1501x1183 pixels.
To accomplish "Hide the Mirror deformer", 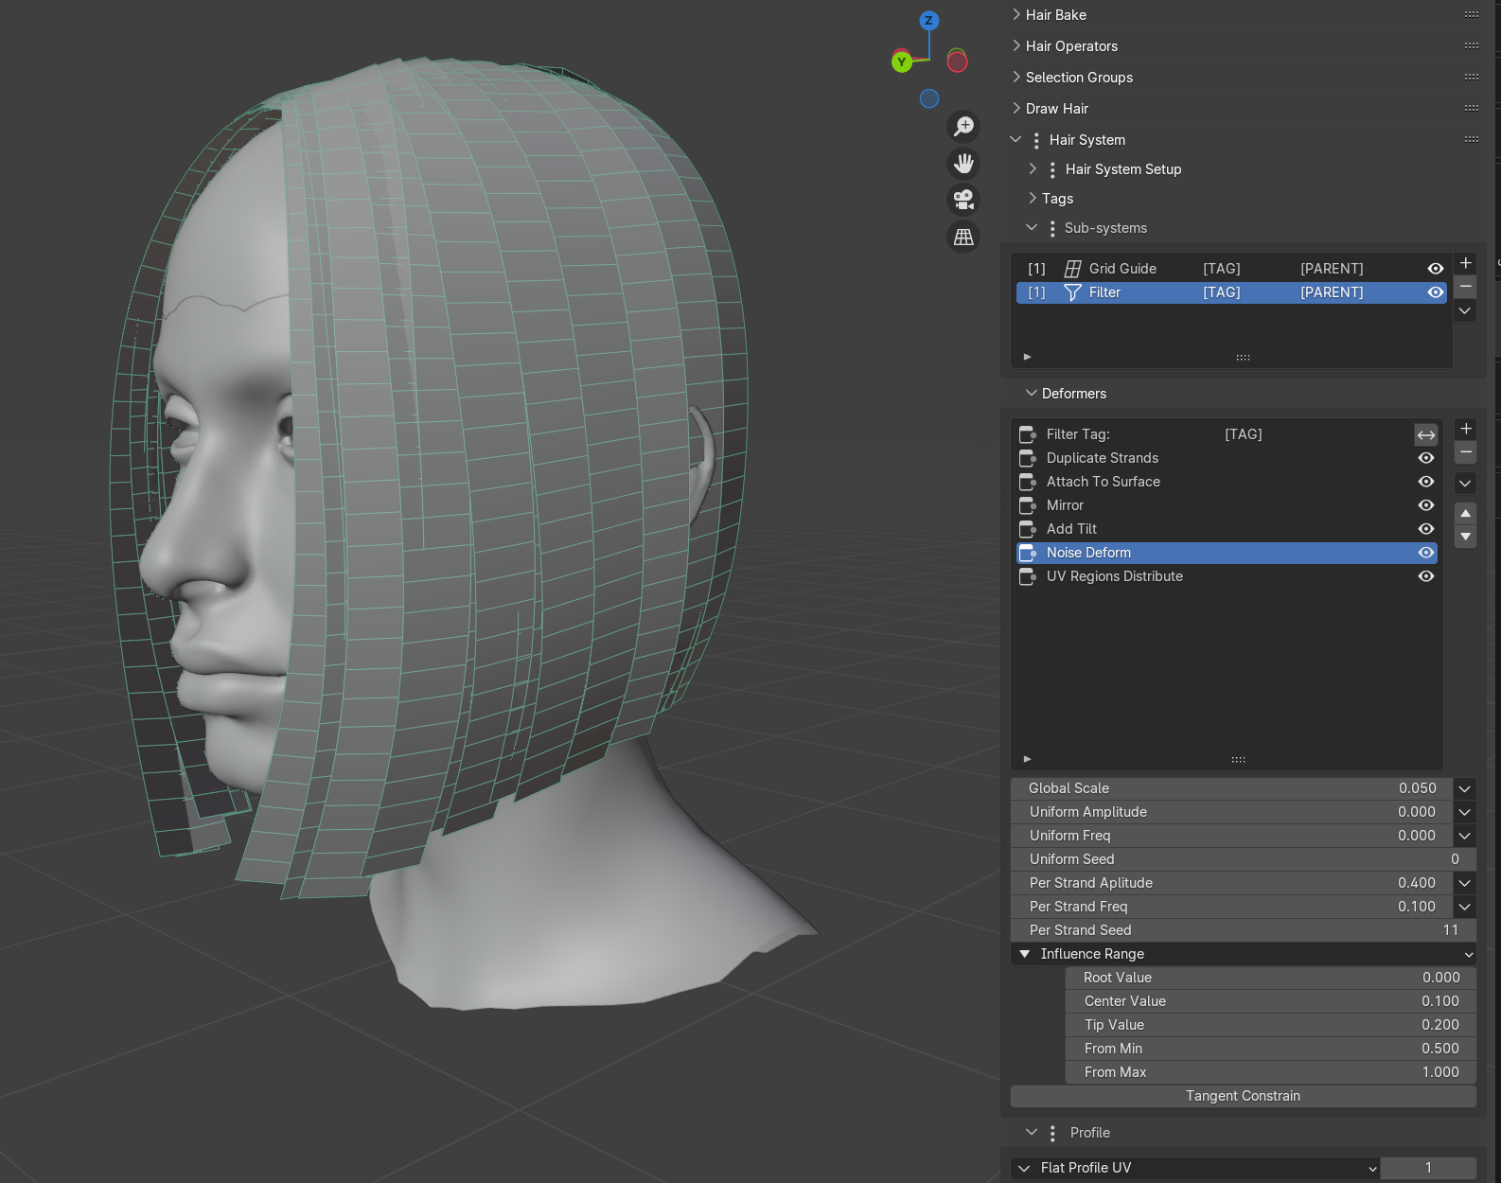I will (1425, 505).
